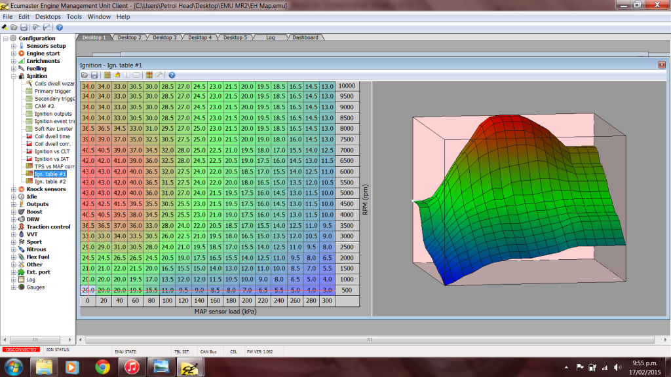Open the File menu
The height and width of the screenshot is (377, 671).
pyautogui.click(x=8, y=16)
